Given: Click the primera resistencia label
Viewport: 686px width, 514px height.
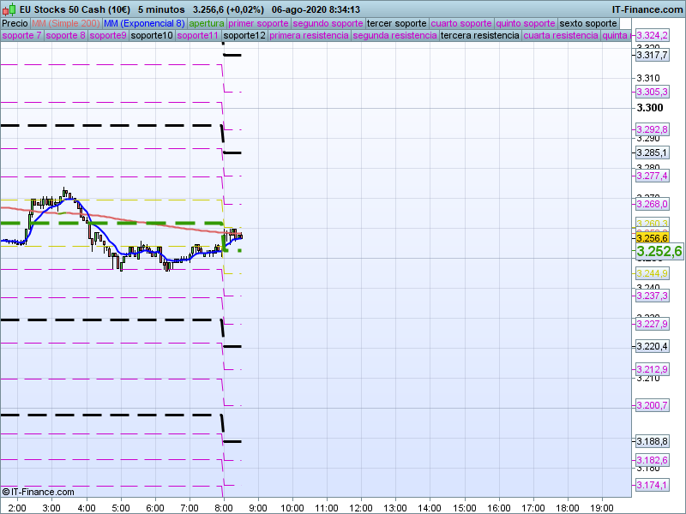Looking at the screenshot, I should point(309,36).
